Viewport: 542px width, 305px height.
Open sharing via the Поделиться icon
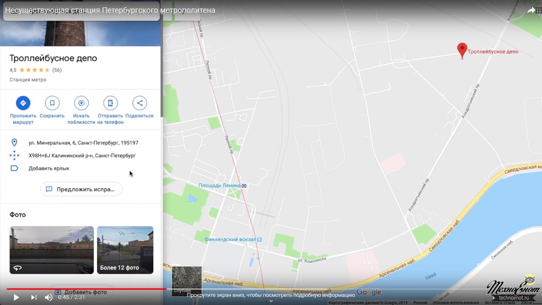point(140,103)
